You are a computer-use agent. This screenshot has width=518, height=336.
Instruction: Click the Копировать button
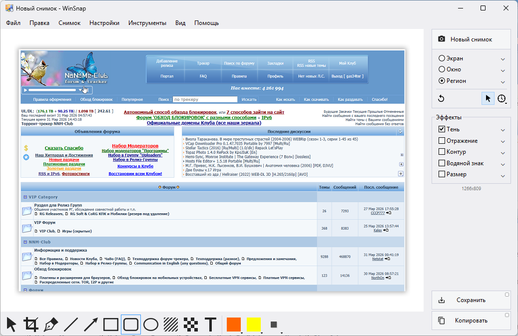click(x=471, y=321)
